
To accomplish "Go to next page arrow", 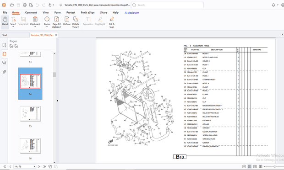I will tap(39, 166).
